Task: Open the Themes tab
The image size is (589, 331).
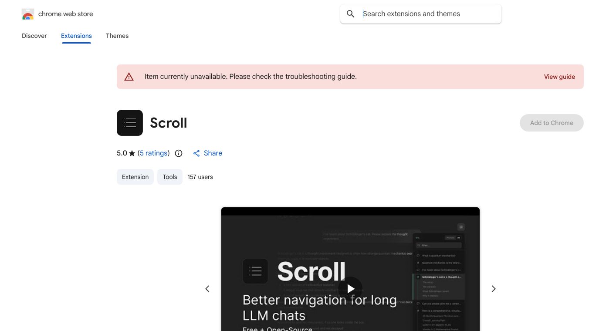Action: (x=117, y=36)
